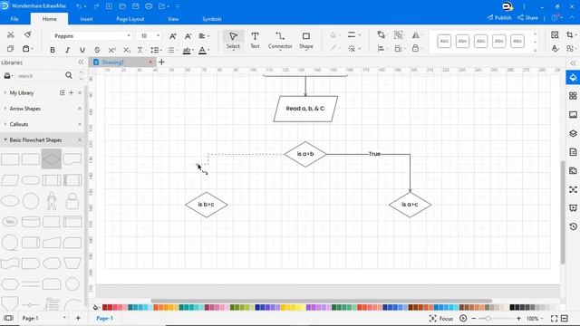Open the Symbols tab

212,19
